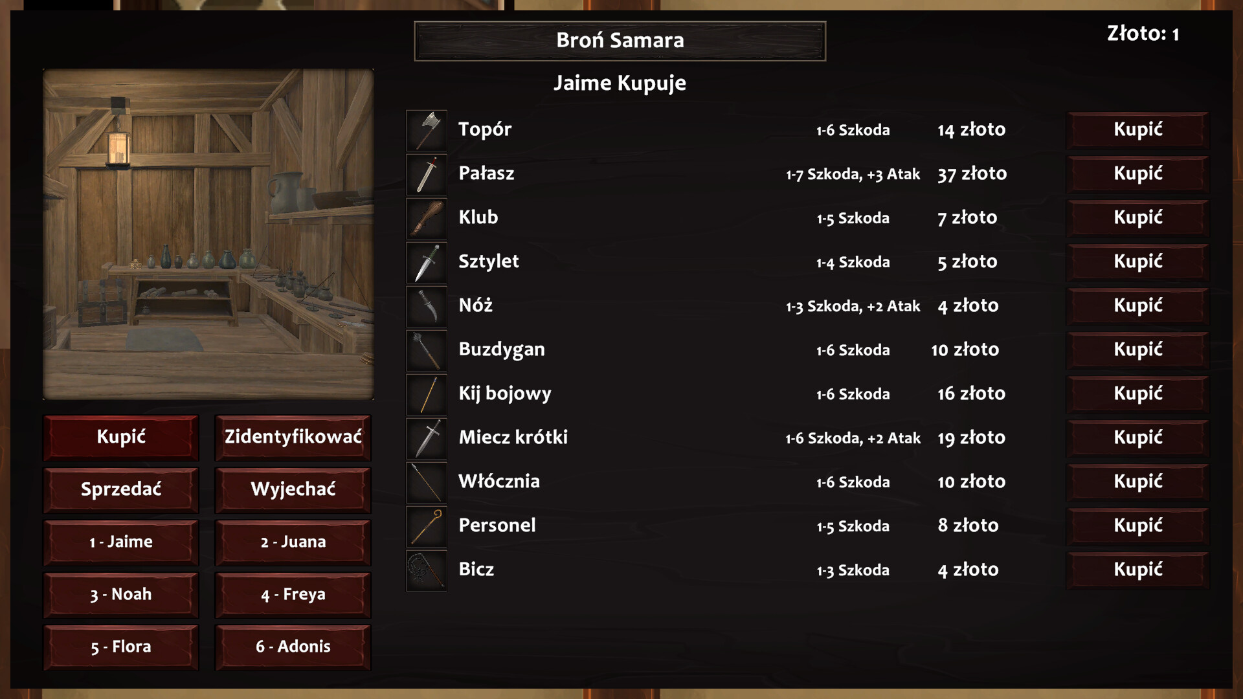Image resolution: width=1243 pixels, height=699 pixels.
Task: Click the Kij bojowy staff icon
Action: [x=427, y=394]
